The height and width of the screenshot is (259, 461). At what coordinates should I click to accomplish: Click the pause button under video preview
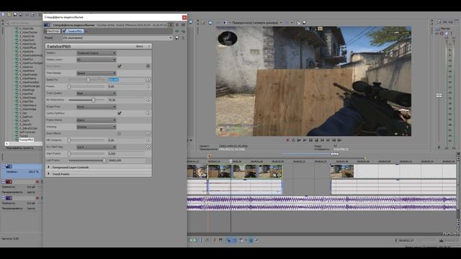(x=310, y=140)
